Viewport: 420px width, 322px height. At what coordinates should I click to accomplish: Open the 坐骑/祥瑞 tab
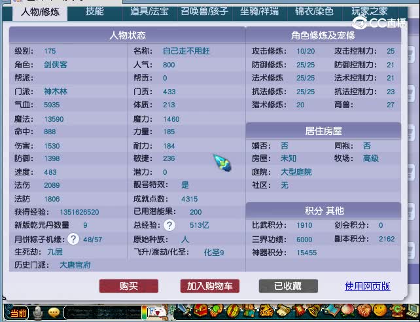click(x=259, y=12)
